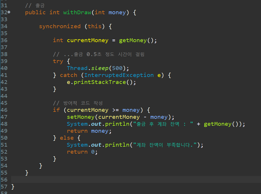
Task: Click the if keyword on line 46
Action: 56,110
